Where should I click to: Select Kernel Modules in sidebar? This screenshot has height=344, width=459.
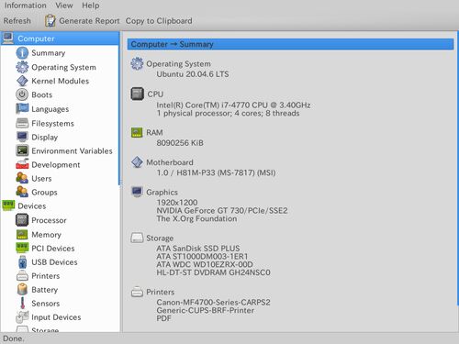[x=61, y=81]
